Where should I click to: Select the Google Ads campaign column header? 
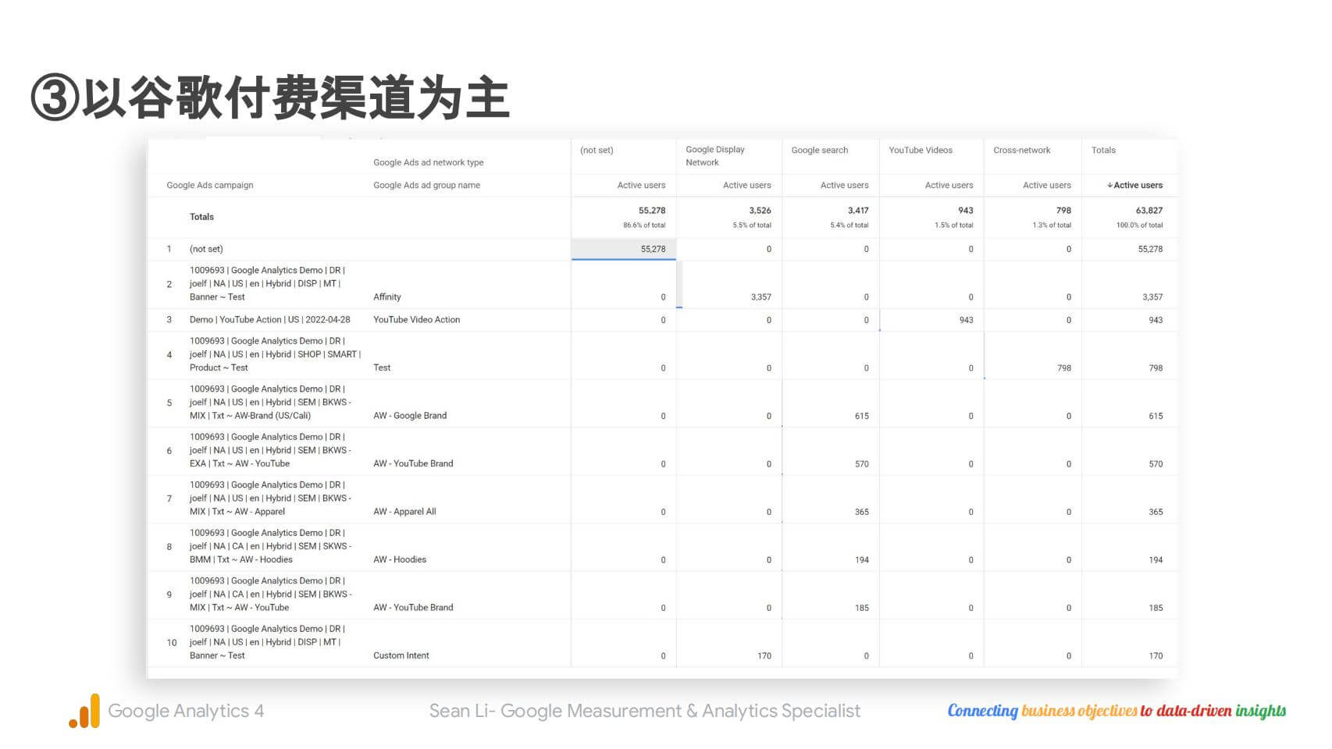tap(210, 186)
